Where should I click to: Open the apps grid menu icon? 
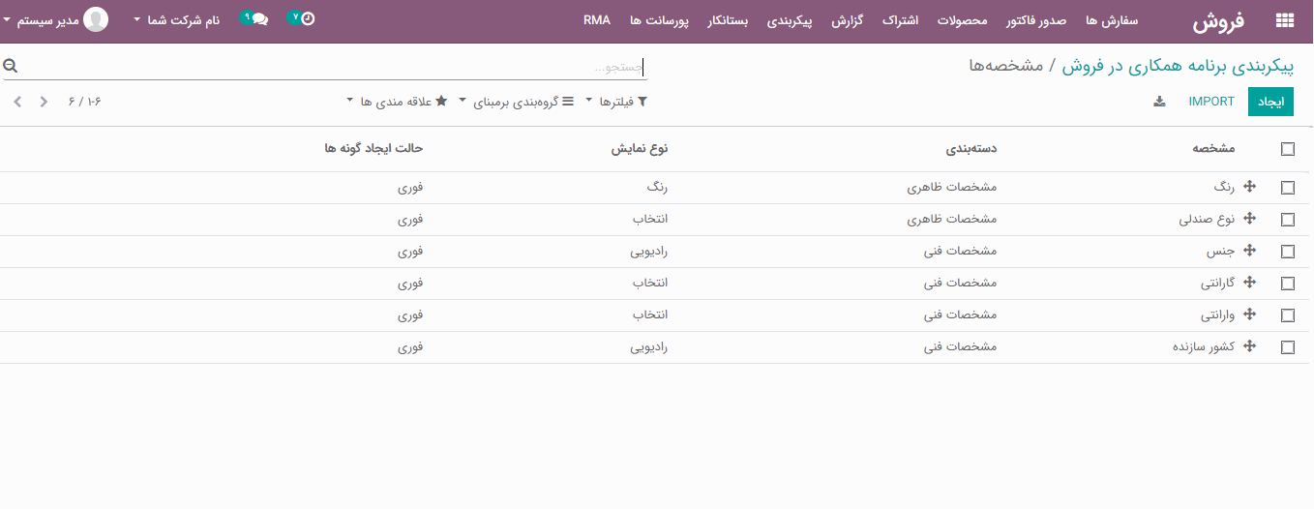click(1284, 20)
